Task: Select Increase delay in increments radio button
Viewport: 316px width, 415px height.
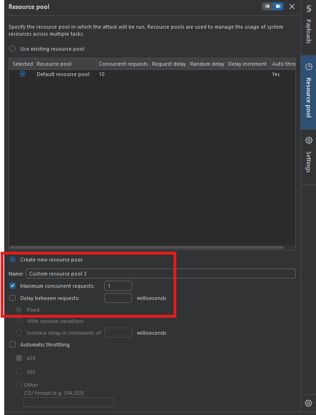Action: (19, 333)
